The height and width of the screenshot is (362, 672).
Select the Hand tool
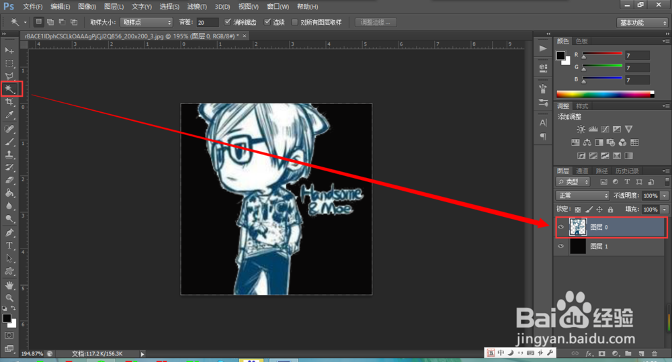[9, 285]
